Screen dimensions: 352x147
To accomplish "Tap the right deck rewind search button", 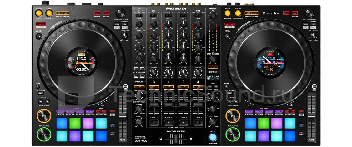I will [x=229, y=101].
